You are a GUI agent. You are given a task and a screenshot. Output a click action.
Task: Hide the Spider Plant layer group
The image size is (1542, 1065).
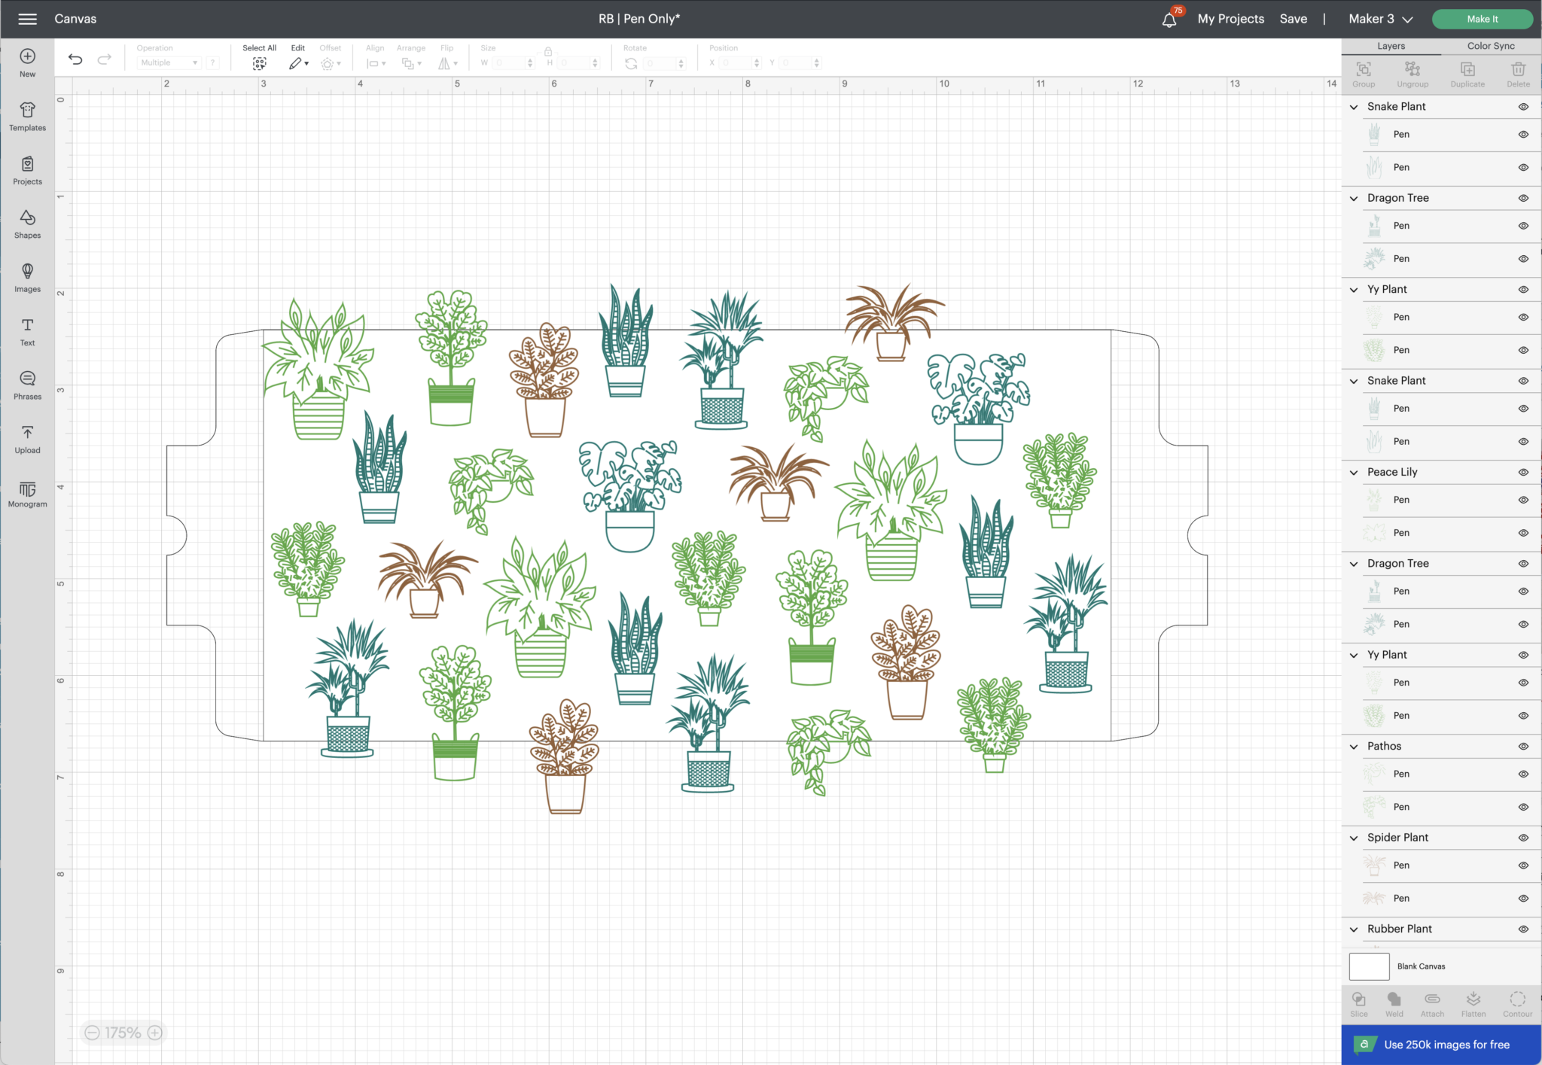point(1523,837)
